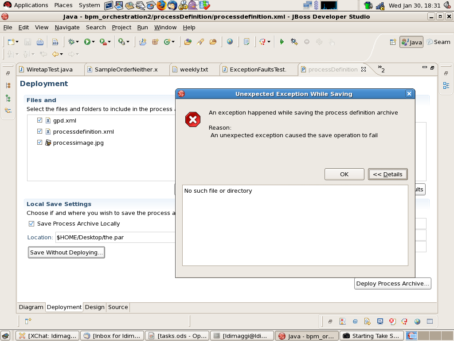This screenshot has height=341, width=454.
Task: Switch to the Design bottom tab
Action: (x=95, y=307)
